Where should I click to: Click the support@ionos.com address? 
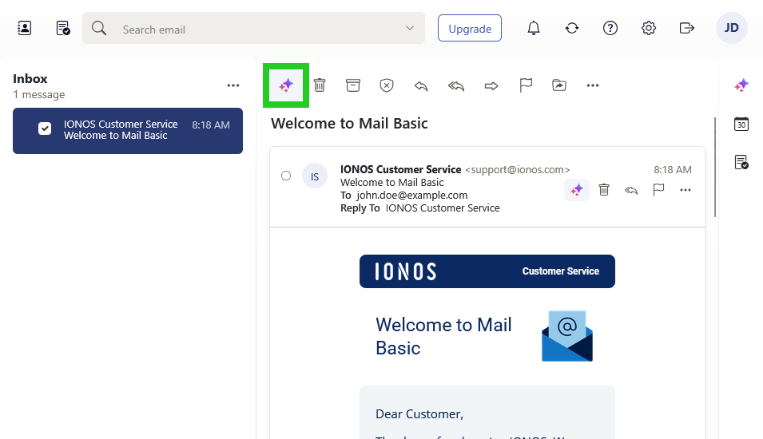[x=517, y=170]
